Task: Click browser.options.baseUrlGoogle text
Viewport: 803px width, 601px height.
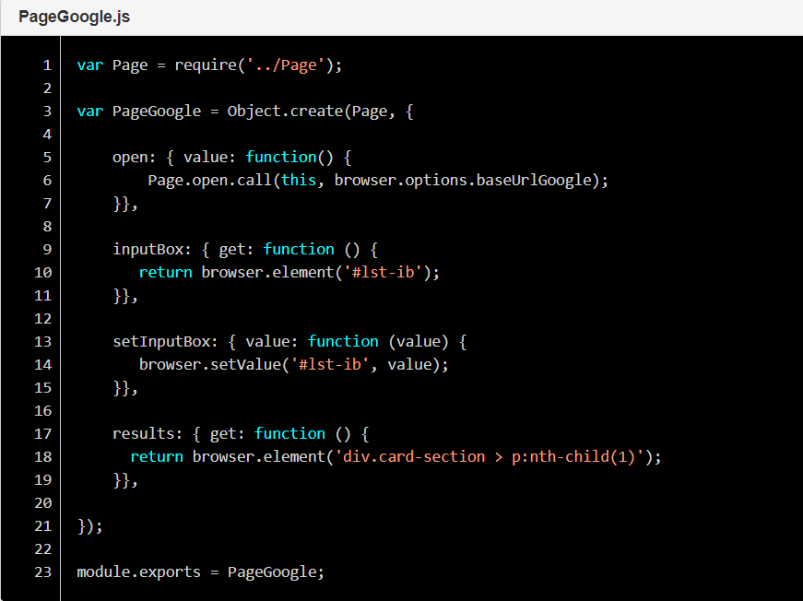Action: 463,180
